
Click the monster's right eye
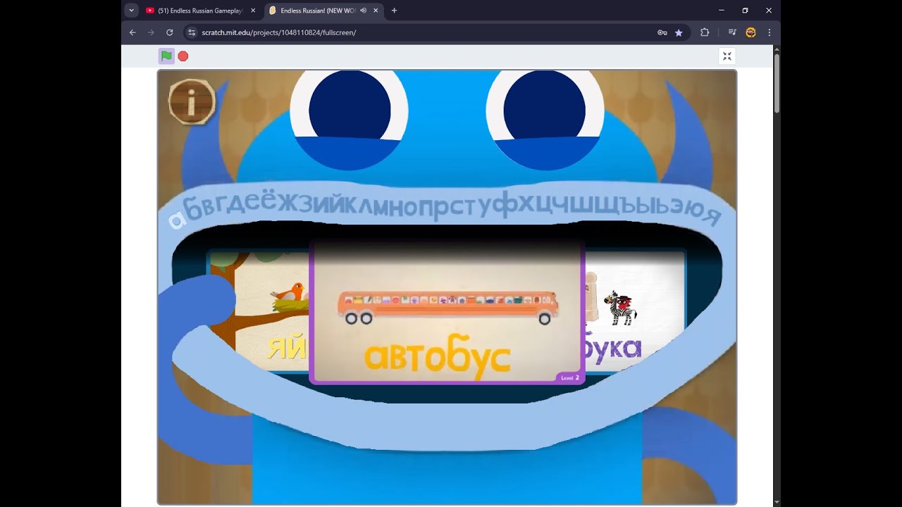[x=545, y=120]
